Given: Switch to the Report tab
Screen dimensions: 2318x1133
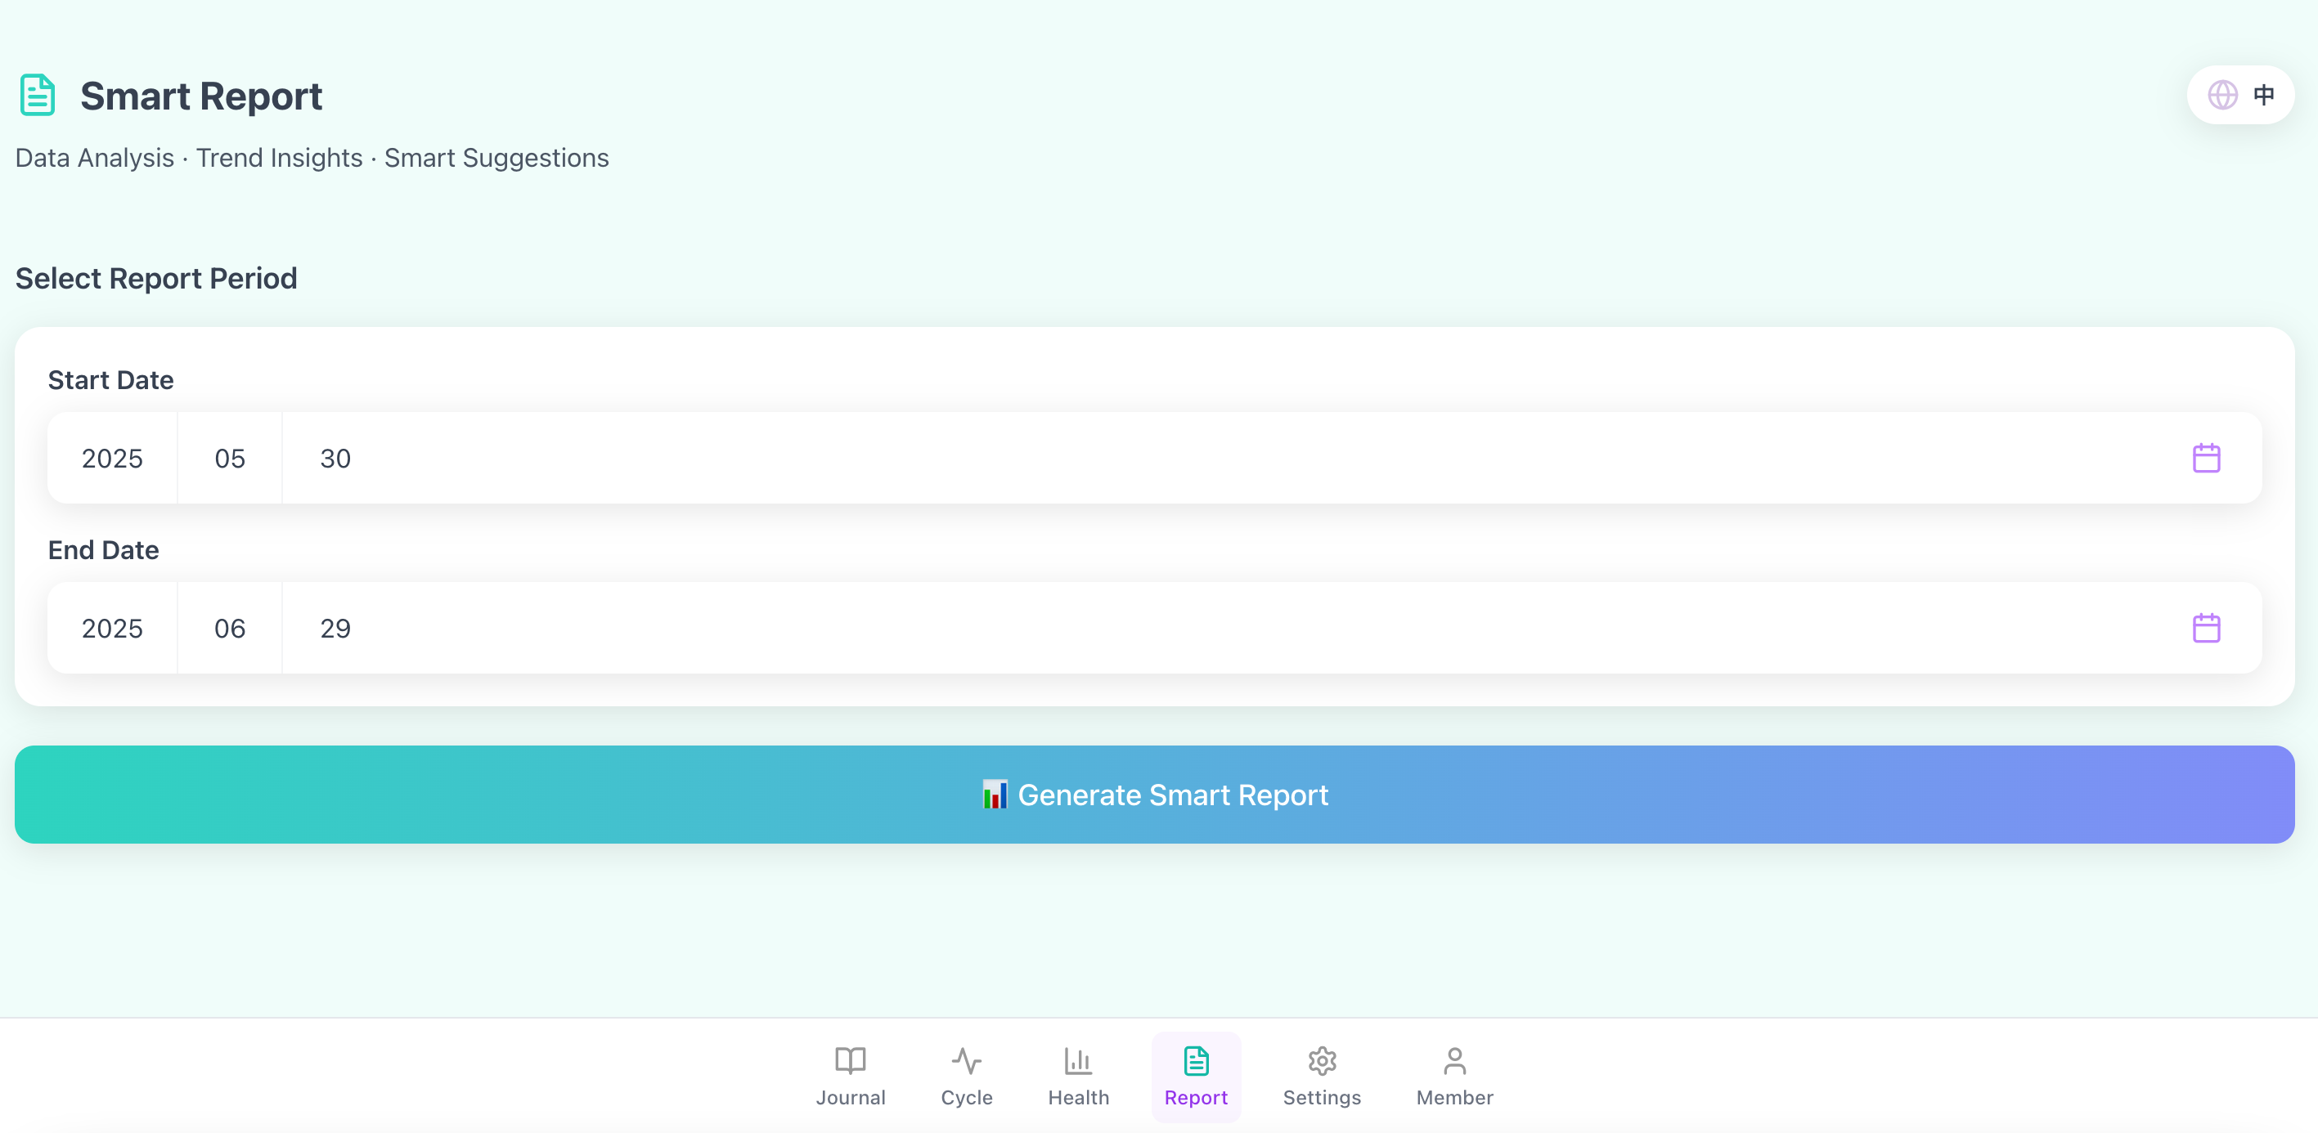Looking at the screenshot, I should [x=1195, y=1077].
